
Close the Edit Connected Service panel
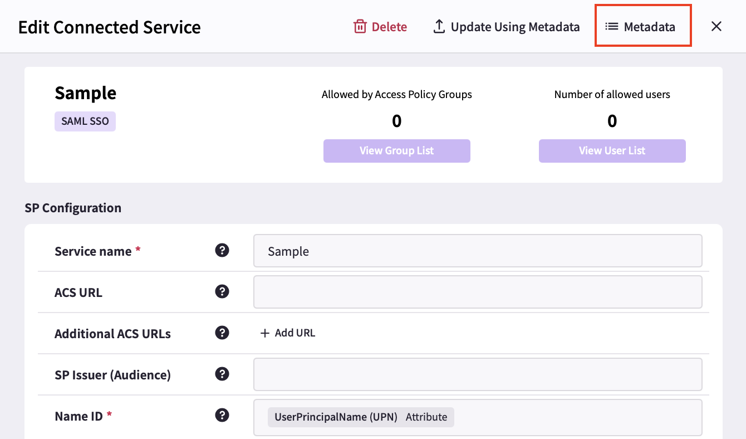[x=716, y=26]
